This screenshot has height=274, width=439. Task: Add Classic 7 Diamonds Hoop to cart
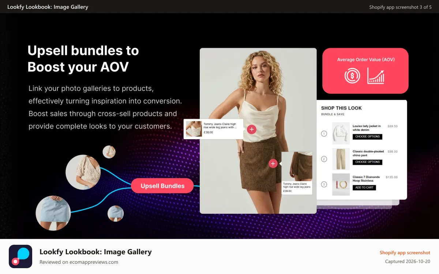(x=364, y=187)
